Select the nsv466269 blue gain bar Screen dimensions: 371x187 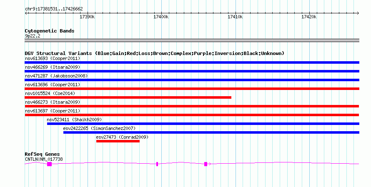click(192, 71)
